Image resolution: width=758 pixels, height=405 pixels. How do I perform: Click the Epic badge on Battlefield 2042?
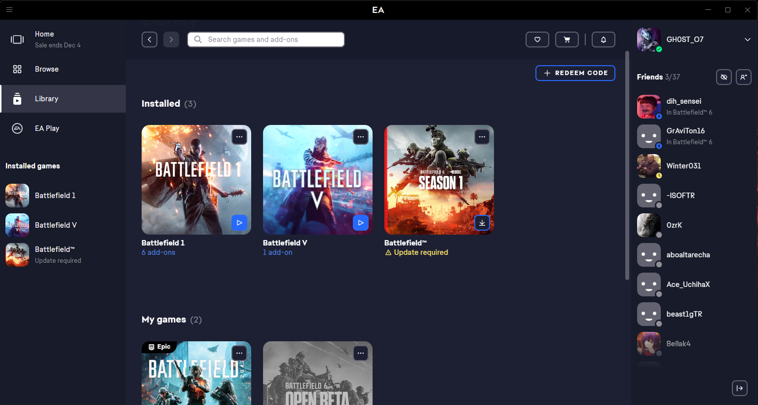[159, 347]
